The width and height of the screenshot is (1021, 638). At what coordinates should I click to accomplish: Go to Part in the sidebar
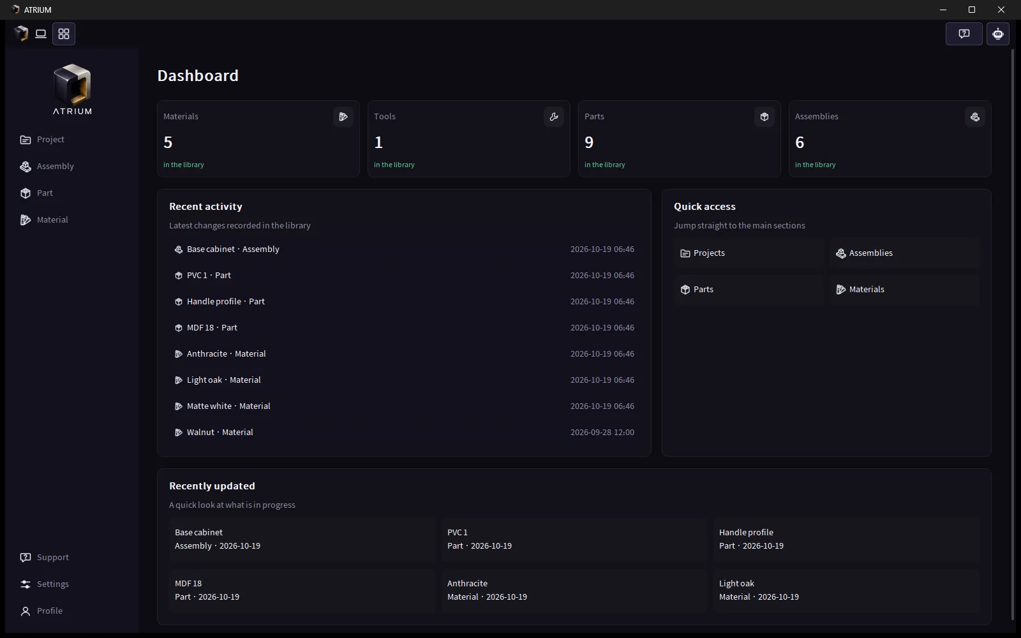tap(71, 193)
